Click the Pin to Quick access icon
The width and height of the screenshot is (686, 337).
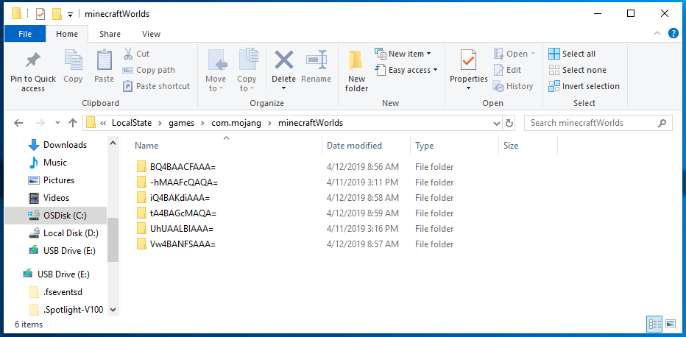(33, 60)
